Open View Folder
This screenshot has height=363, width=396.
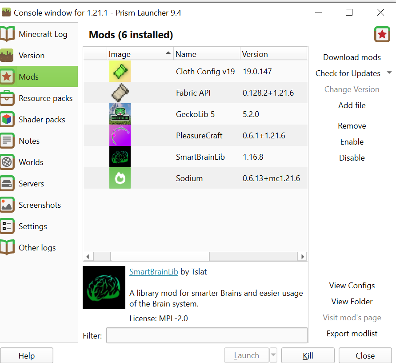point(352,301)
